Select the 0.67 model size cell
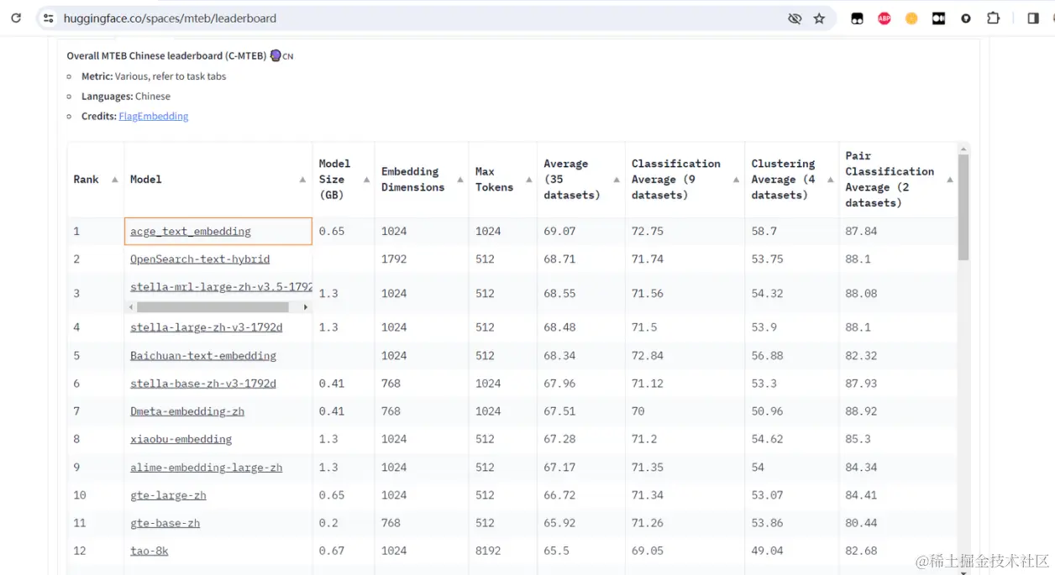Image resolution: width=1055 pixels, height=575 pixels. (344, 551)
